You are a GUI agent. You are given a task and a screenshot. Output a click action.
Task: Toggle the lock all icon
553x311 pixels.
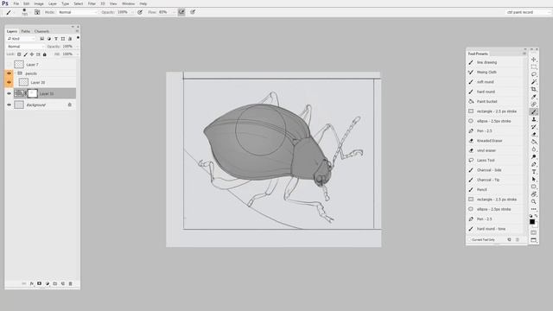44,54
